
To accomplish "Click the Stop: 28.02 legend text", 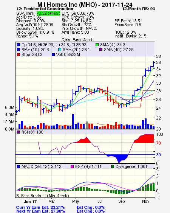I will 32,54.
